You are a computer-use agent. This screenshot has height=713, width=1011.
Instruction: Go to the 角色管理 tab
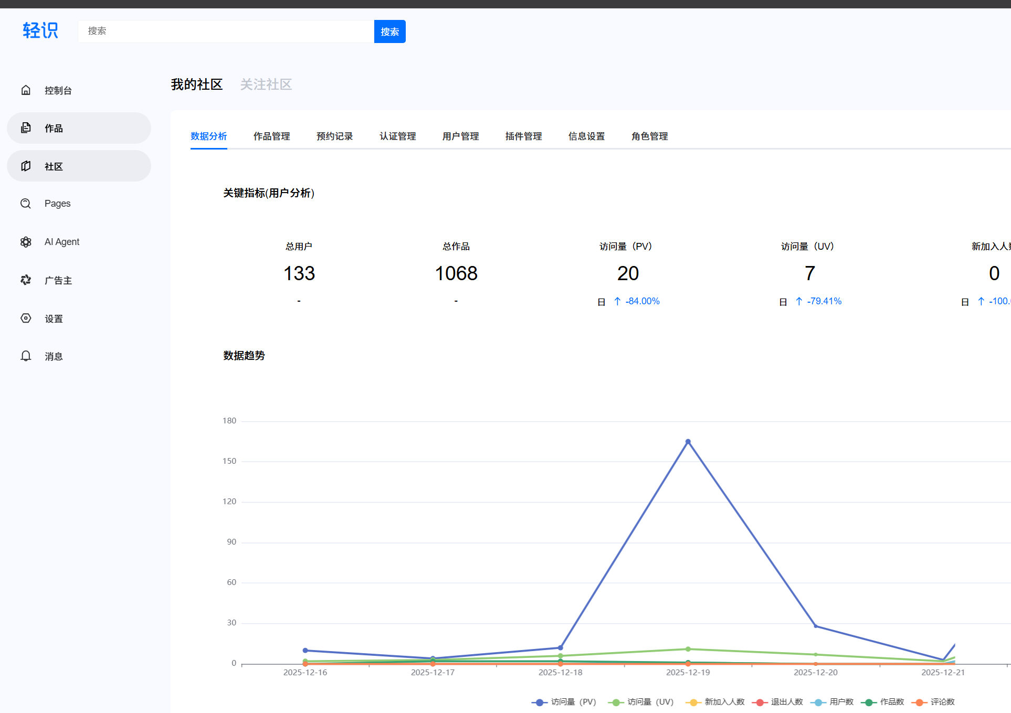tap(649, 136)
